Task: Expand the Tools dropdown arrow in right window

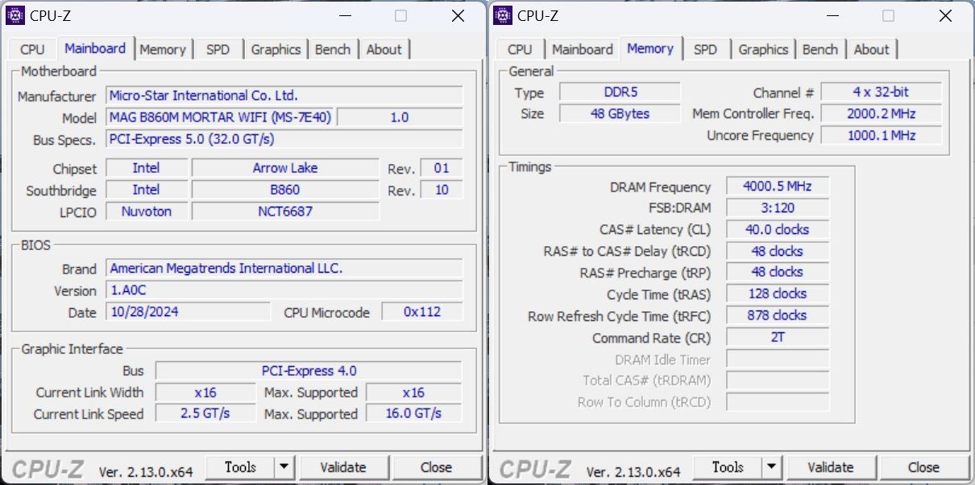Action: 772,467
